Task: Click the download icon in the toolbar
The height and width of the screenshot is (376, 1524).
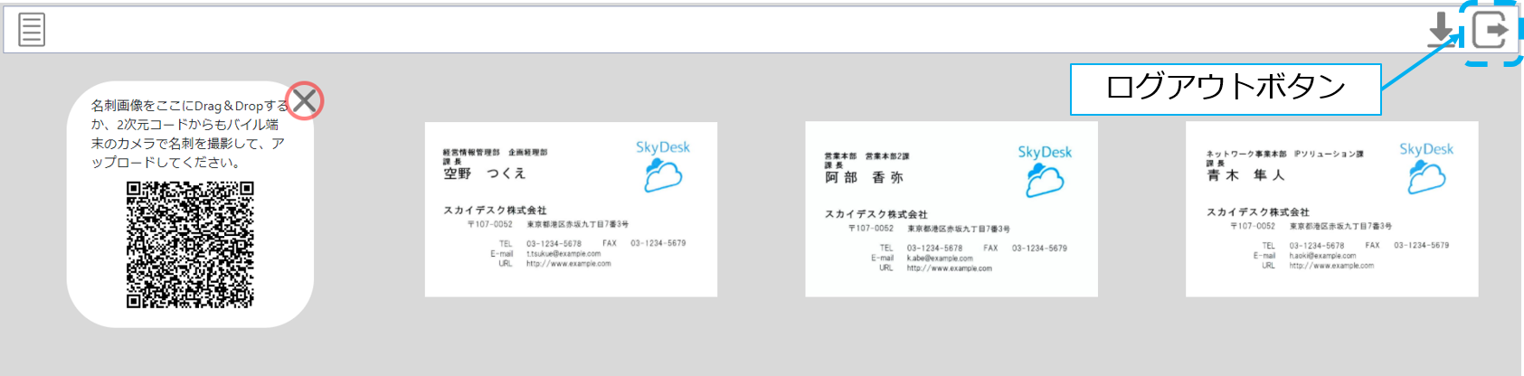Action: [x=1440, y=30]
